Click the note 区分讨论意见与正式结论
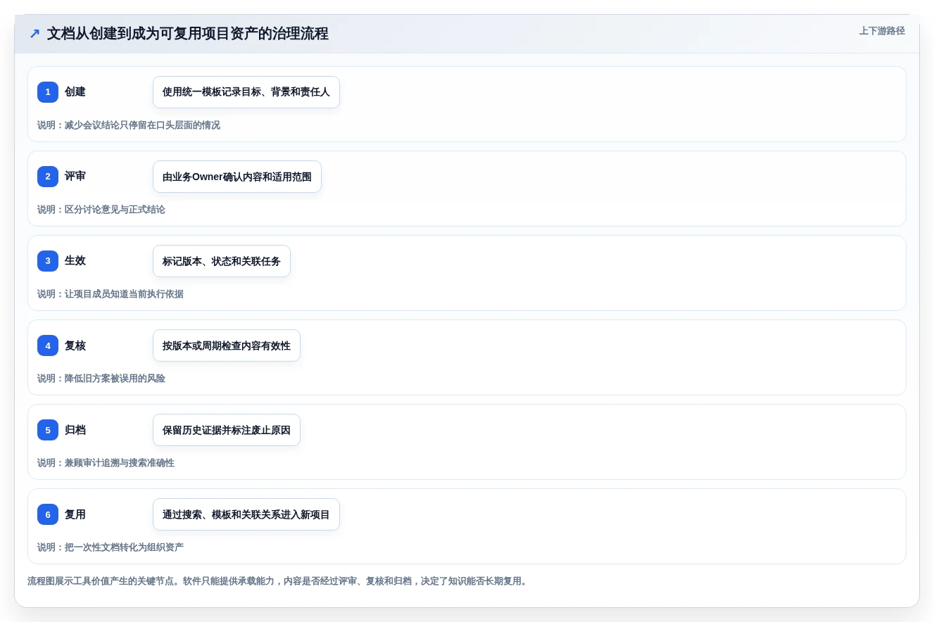The height and width of the screenshot is (622, 934). [101, 210]
